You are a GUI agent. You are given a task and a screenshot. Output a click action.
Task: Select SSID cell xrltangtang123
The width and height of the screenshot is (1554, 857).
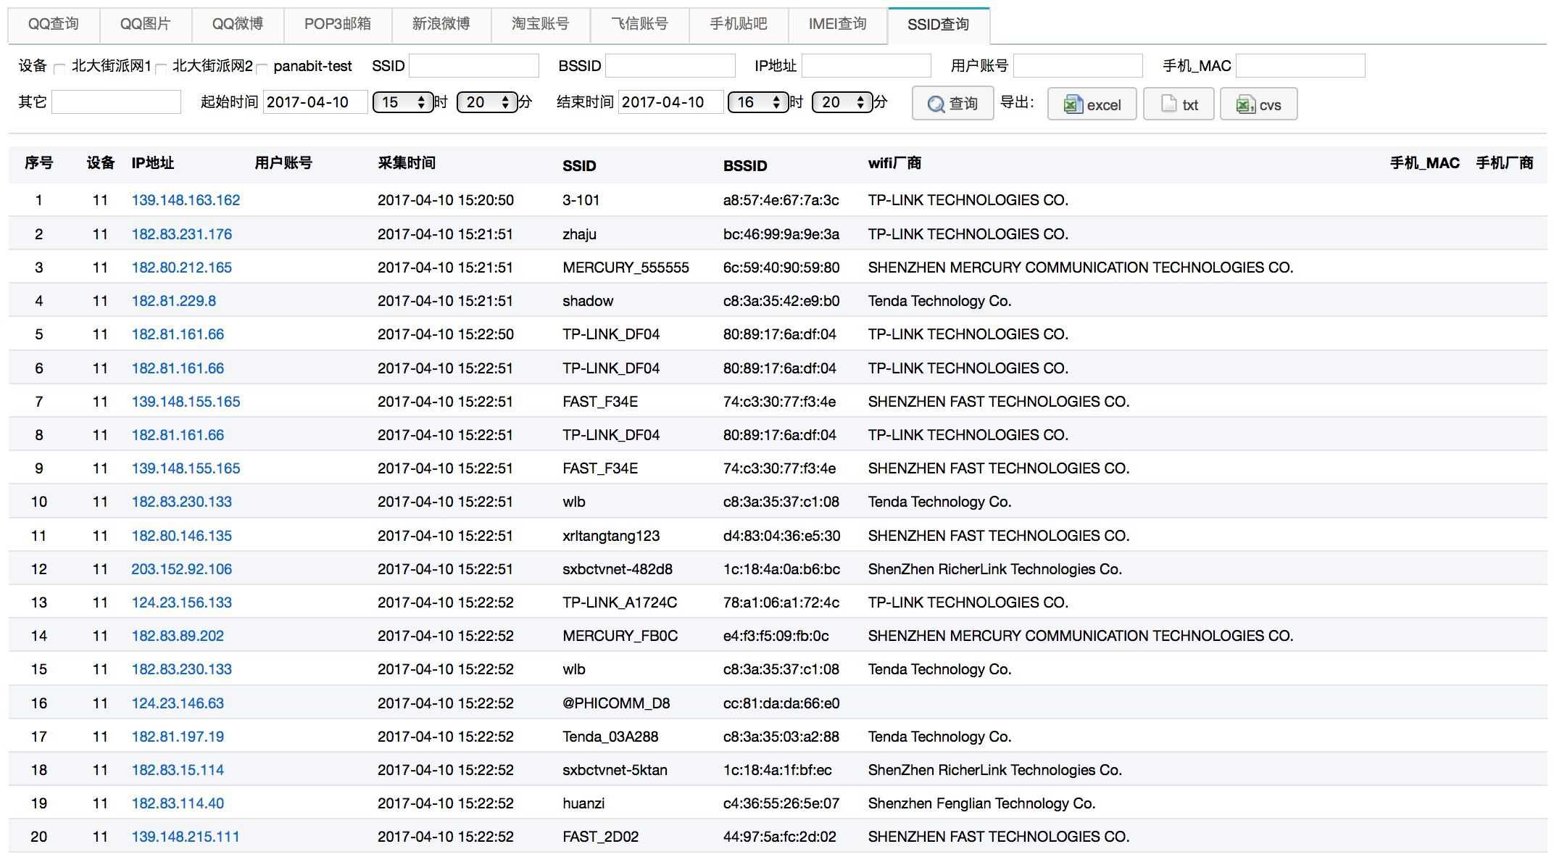point(611,536)
